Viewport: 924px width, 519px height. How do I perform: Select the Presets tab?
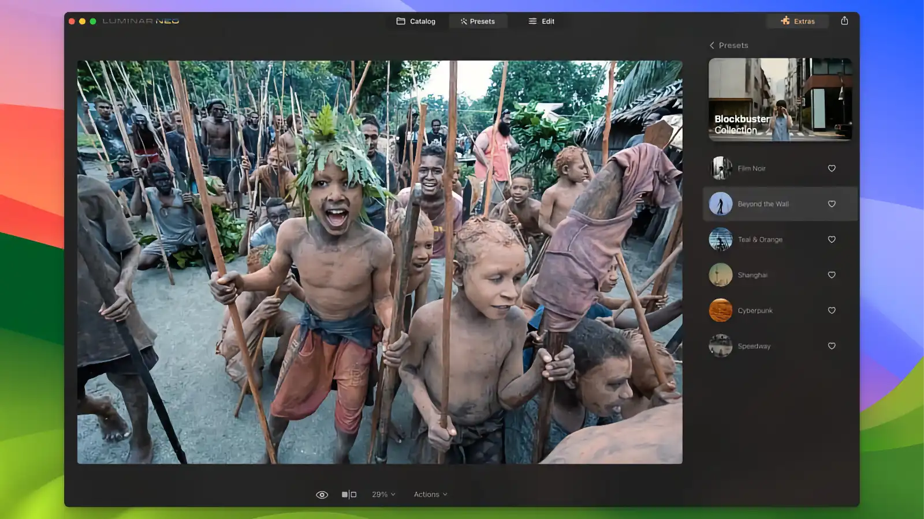pyautogui.click(x=478, y=21)
